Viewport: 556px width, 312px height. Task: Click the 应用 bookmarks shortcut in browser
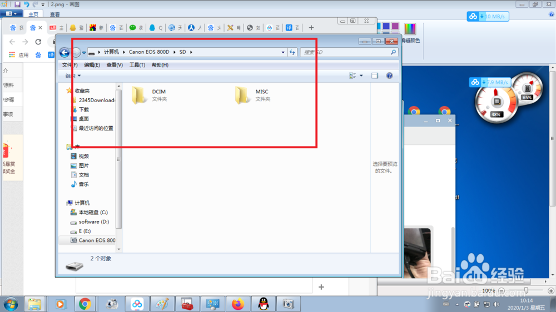[19, 55]
